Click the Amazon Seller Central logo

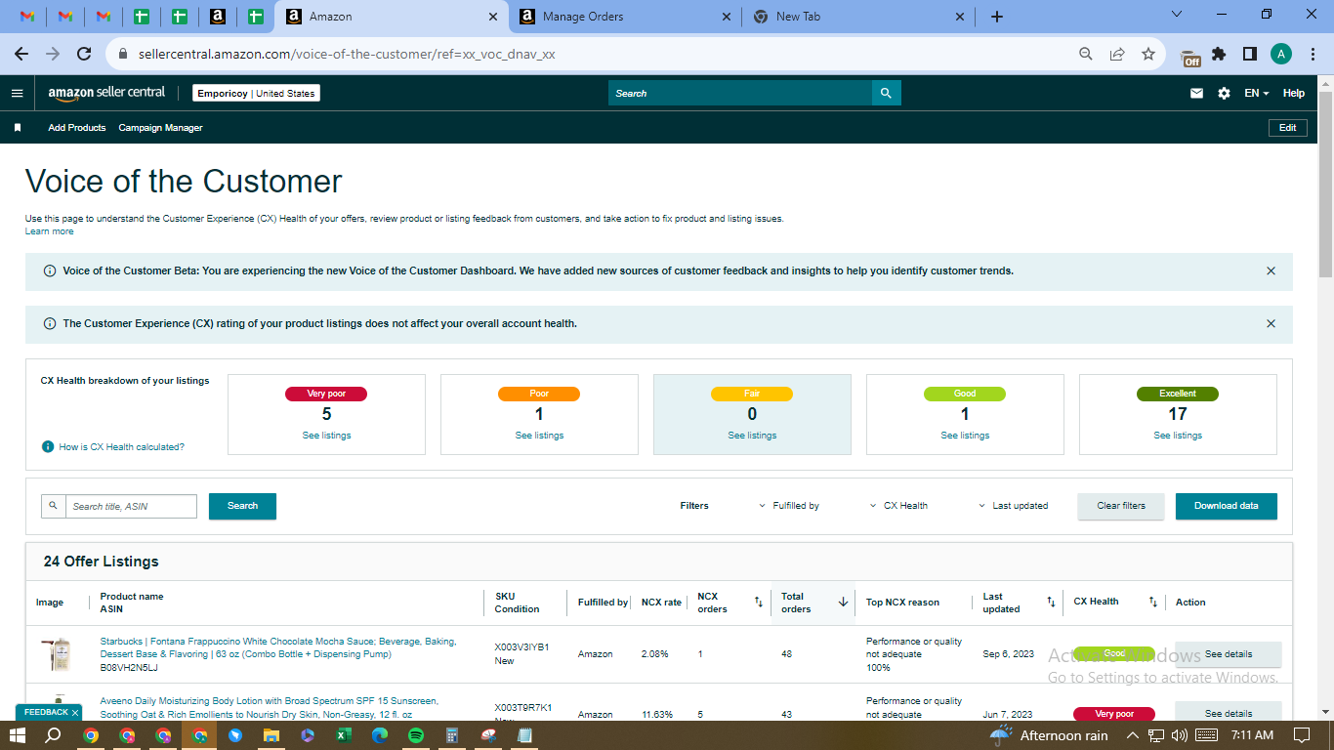(x=106, y=94)
